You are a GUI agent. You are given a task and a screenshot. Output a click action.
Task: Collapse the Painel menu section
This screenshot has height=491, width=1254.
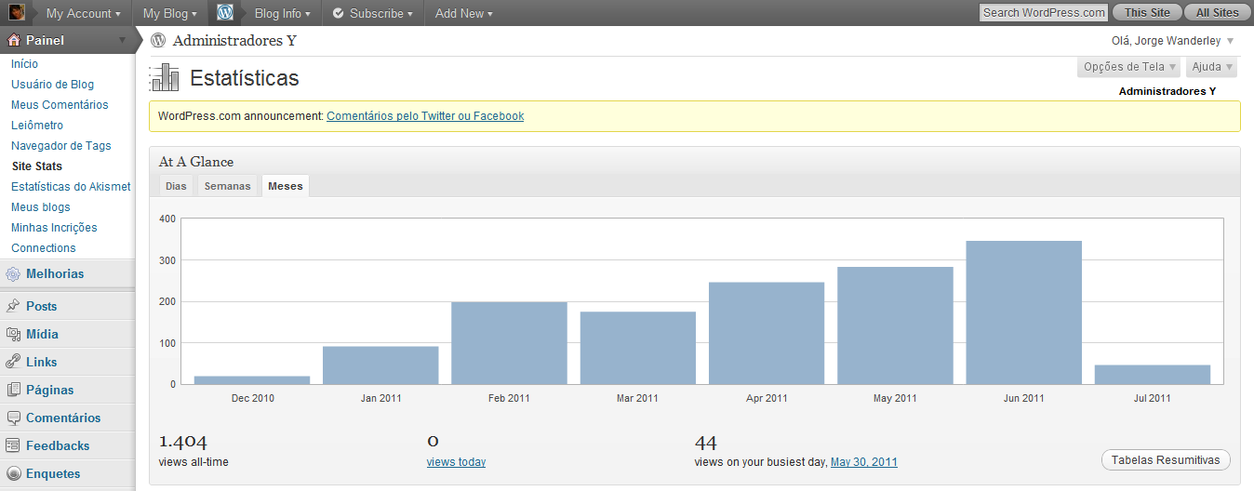pos(122,41)
